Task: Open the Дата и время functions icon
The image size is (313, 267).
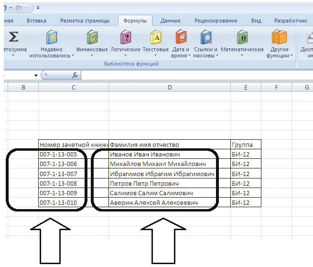Action: click(x=181, y=37)
